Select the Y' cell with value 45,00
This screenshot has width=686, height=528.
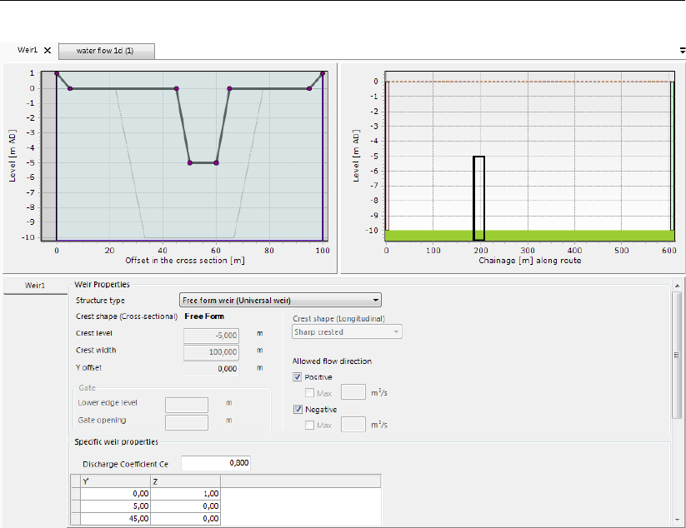click(x=116, y=519)
